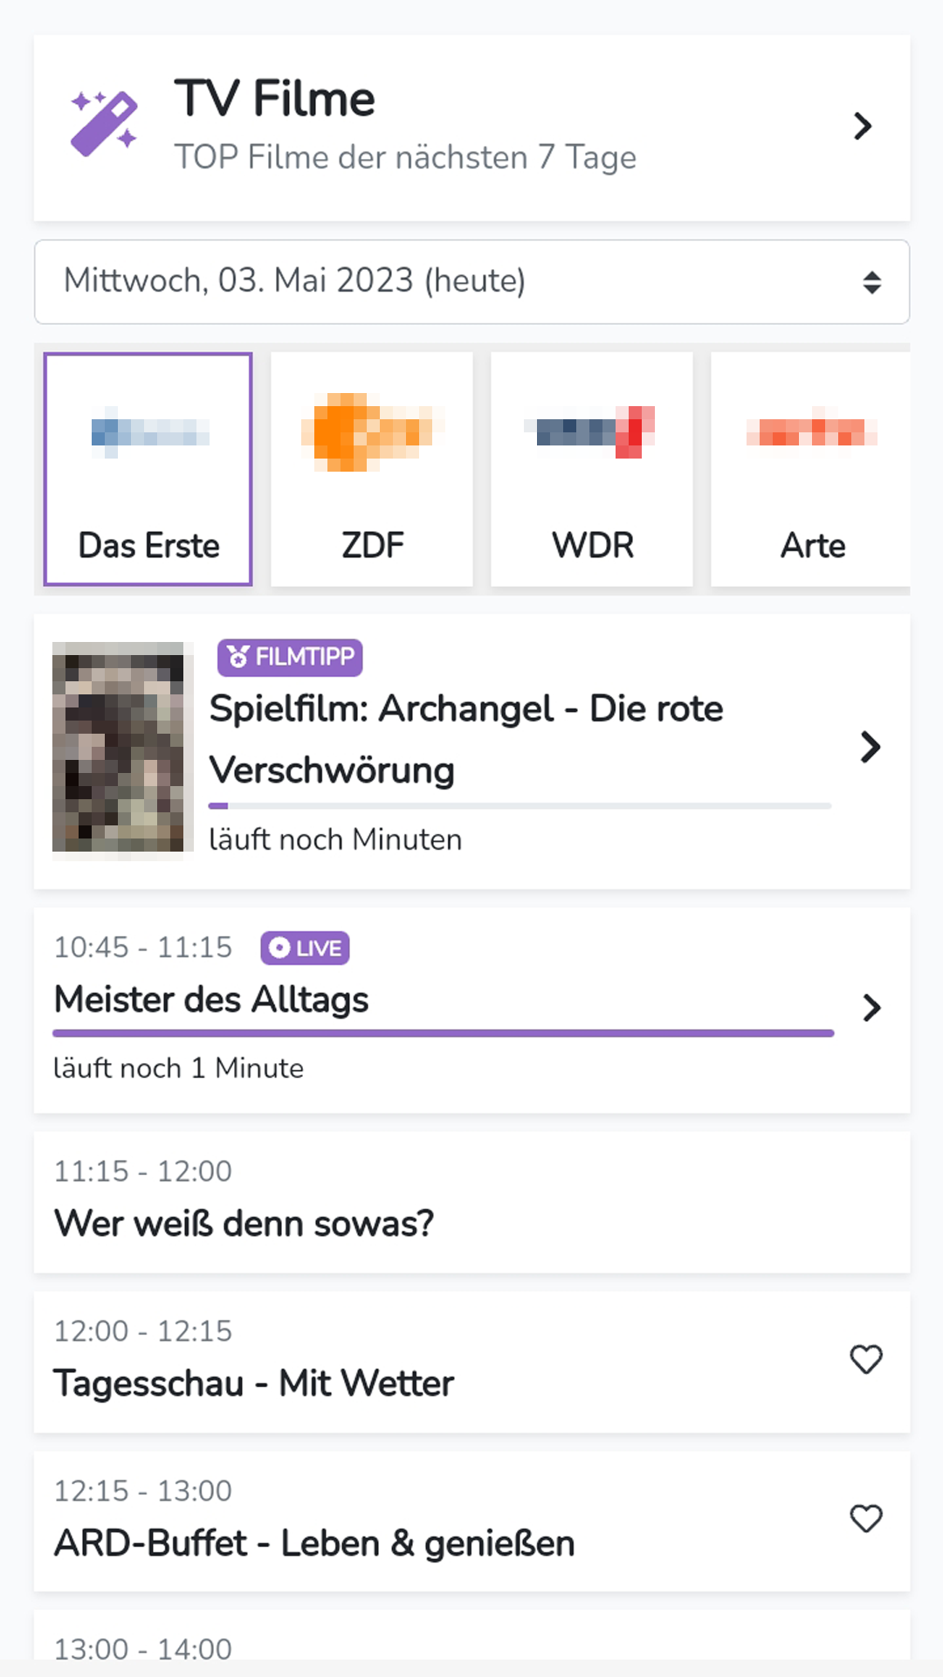Toggle heart favorite for ARD-Buffet
943x1677 pixels.
866,1519
